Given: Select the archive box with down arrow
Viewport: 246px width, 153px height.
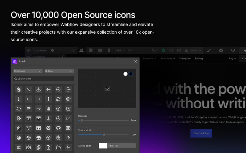Looking at the screenshot, I should click(29, 118).
